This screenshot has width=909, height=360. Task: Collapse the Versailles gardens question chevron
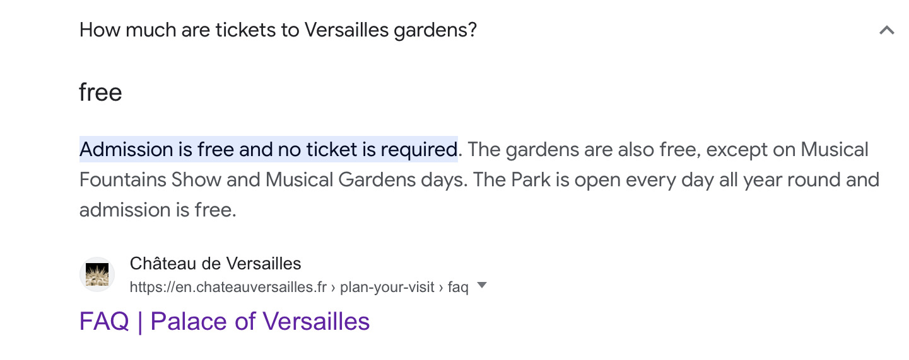886,30
